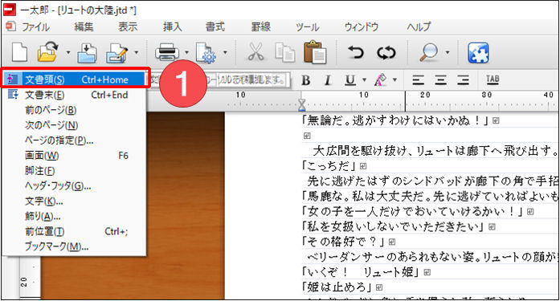Click the Cut scissors icon
The height and width of the screenshot is (301, 560).
(x=255, y=52)
